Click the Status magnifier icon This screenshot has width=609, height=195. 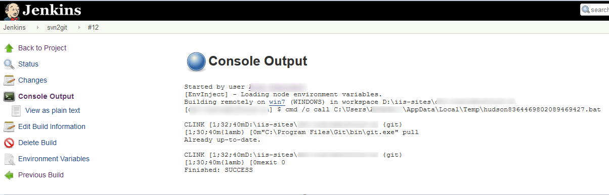pyautogui.click(x=9, y=64)
